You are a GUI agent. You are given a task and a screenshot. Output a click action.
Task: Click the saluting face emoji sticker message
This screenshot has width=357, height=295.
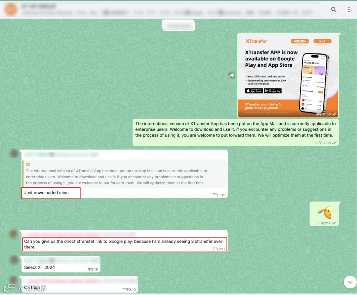coord(325,212)
